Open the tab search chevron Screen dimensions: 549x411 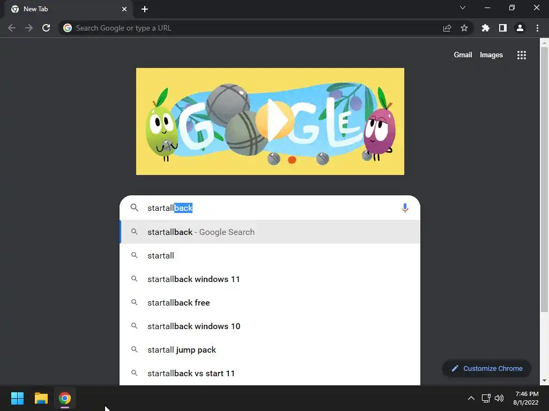(x=463, y=7)
